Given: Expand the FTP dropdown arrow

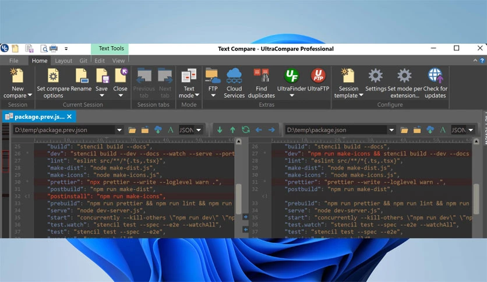Looking at the screenshot, I should click(213, 96).
